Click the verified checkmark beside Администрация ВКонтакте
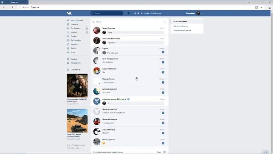 click(x=128, y=99)
